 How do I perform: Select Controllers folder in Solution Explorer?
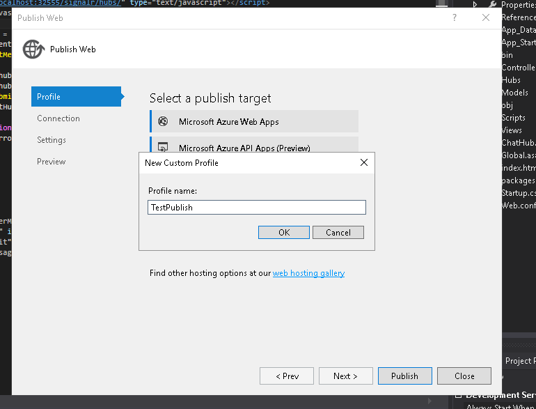tap(519, 68)
